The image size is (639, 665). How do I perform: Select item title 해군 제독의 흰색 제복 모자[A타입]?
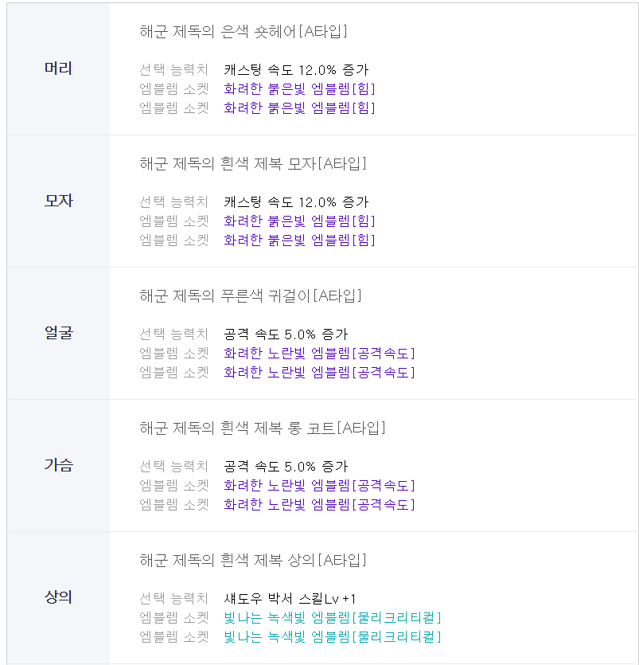(253, 164)
